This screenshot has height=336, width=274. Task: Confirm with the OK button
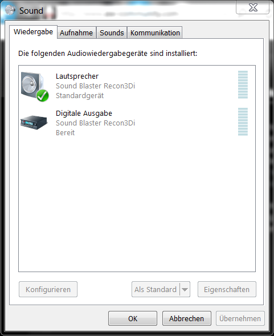[133, 318]
